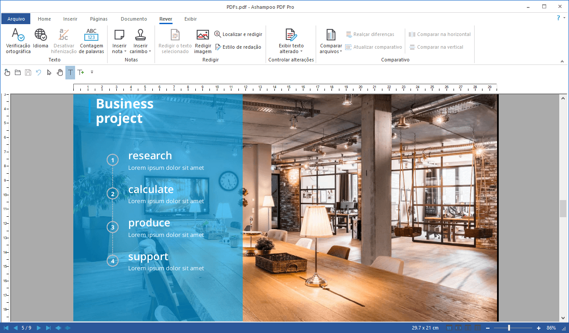Click Localizar e redigir
This screenshot has height=333, width=569.
click(x=238, y=34)
